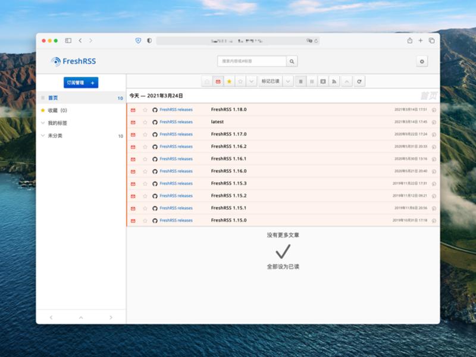Viewport: 476px width, 357px height.
Task: Click up arrow in sidebar footer
Action: click(x=81, y=317)
